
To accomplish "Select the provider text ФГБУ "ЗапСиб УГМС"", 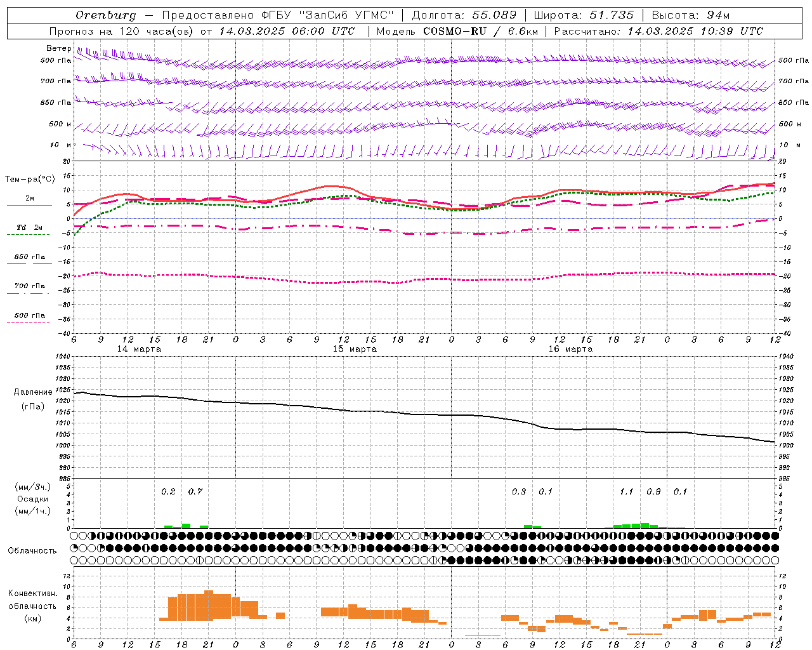I will [x=327, y=15].
